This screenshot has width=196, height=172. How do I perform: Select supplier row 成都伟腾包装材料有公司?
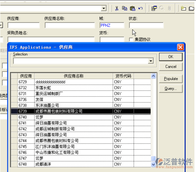tap(81, 141)
